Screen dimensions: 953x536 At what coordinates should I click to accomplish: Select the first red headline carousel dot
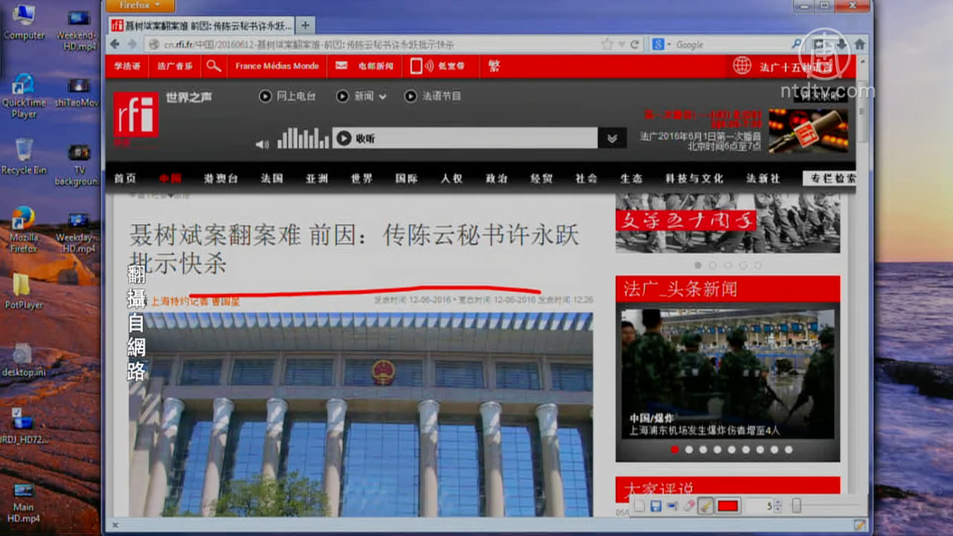tap(674, 450)
